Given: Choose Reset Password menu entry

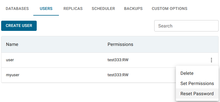Looking at the screenshot, I should point(197,93).
